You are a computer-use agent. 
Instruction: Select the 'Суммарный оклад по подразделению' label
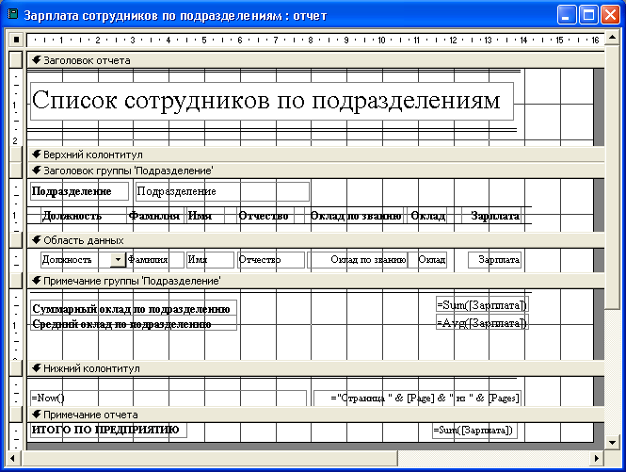point(134,308)
